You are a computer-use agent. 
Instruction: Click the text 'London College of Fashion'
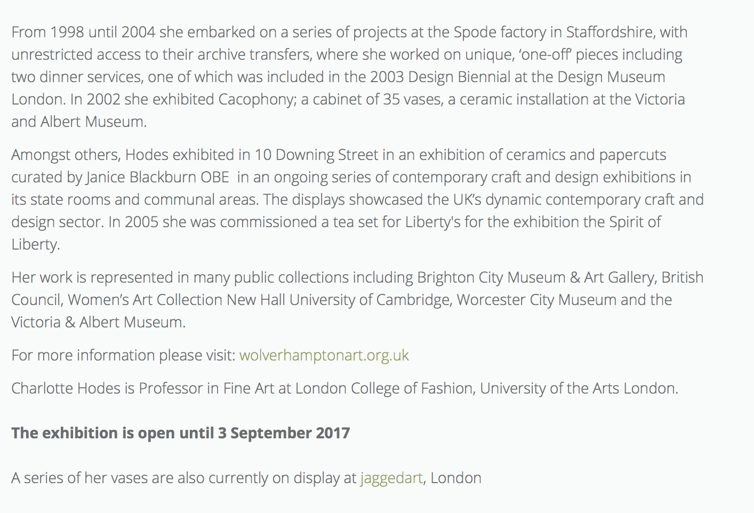(x=384, y=389)
